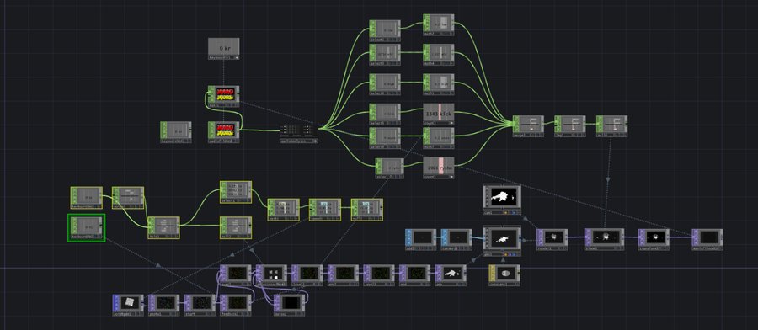Select the audio analysis component node
Viewport: 758px width, 330px height.
coord(299,134)
